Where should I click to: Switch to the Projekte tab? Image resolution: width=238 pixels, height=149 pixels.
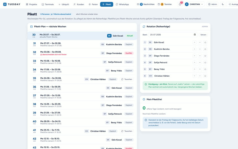pyautogui.click(x=31, y=5)
